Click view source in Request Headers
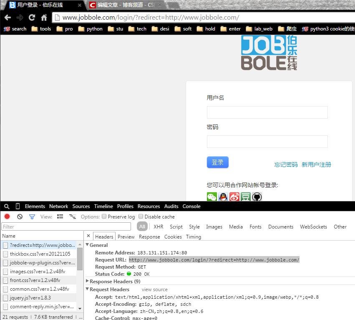Screen dimensions: 355x320 click(x=155, y=290)
